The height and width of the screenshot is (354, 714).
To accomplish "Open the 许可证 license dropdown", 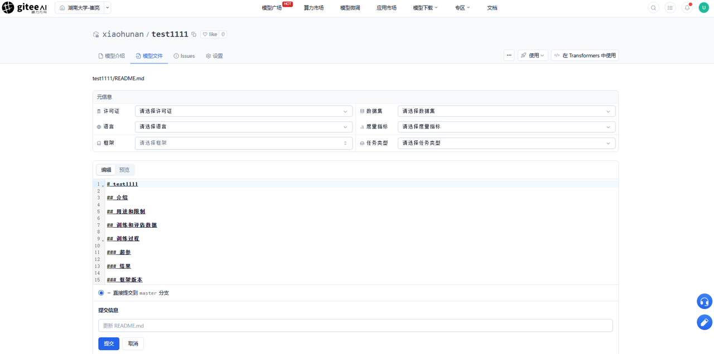I will click(x=244, y=111).
